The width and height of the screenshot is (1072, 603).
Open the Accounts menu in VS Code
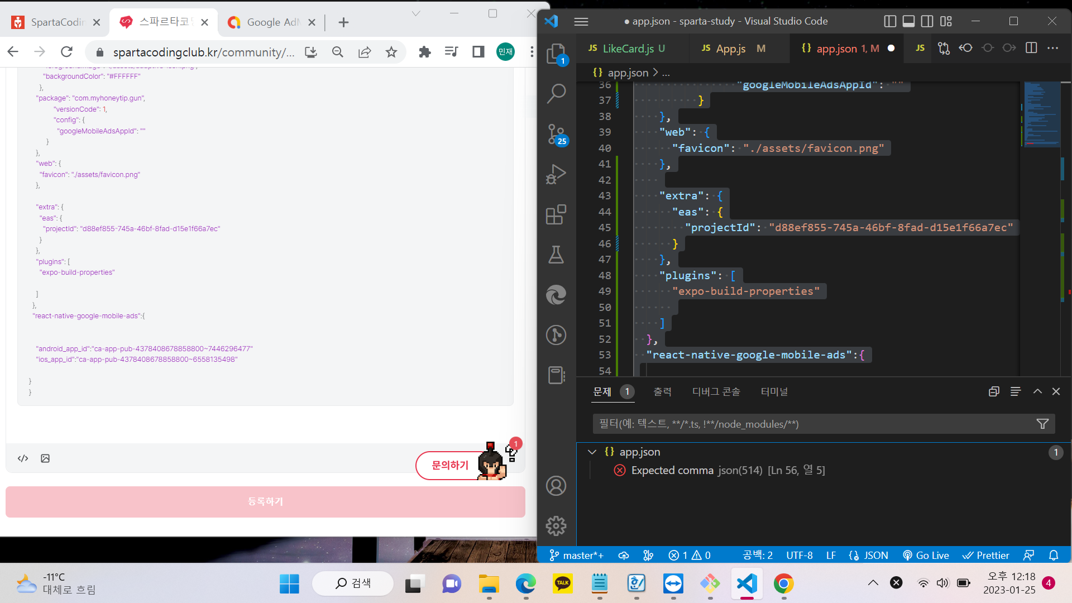click(556, 486)
